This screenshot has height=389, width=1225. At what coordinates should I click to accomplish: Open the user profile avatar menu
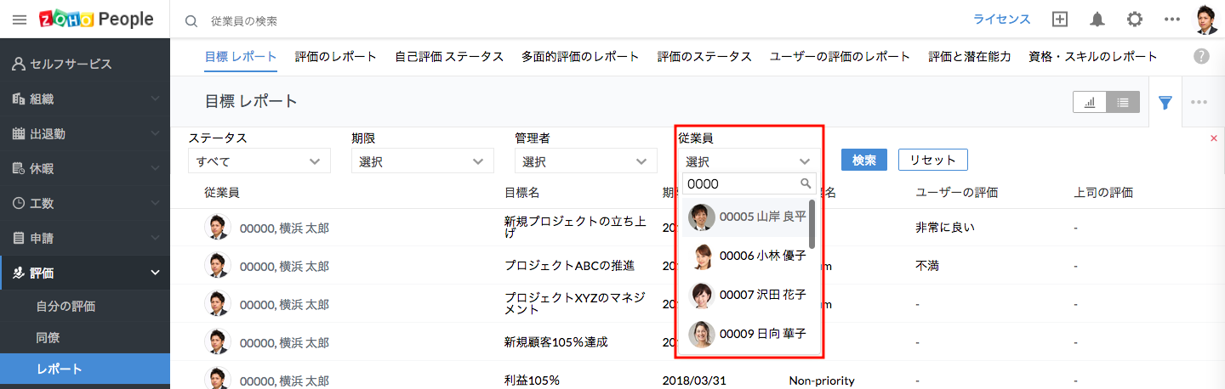point(1206,20)
